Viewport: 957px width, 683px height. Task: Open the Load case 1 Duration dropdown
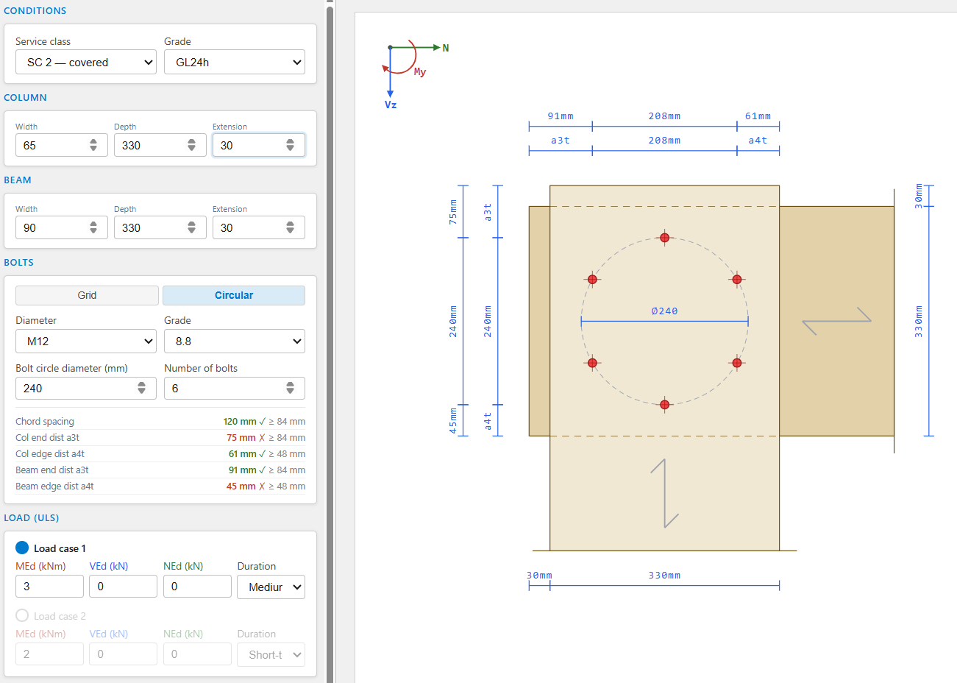tap(271, 587)
